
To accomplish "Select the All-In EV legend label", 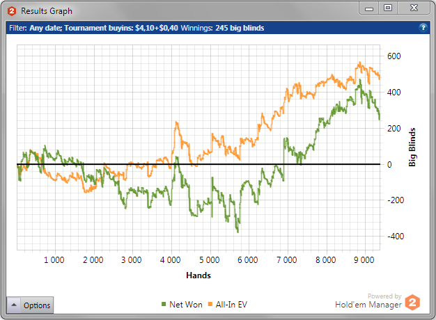I will 231,305.
